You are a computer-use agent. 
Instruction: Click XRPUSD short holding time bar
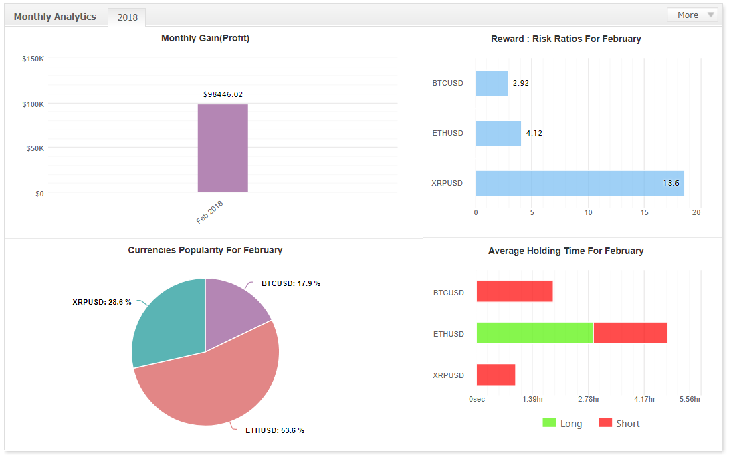tap(496, 375)
